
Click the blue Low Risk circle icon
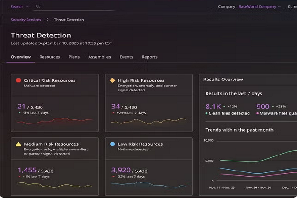[112, 144]
